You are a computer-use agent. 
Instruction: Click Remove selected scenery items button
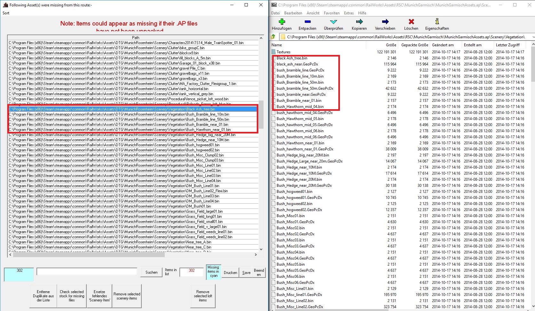click(x=127, y=296)
